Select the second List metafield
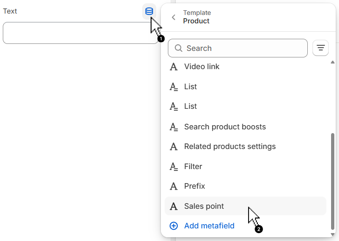The image size is (339, 241). coord(190,106)
